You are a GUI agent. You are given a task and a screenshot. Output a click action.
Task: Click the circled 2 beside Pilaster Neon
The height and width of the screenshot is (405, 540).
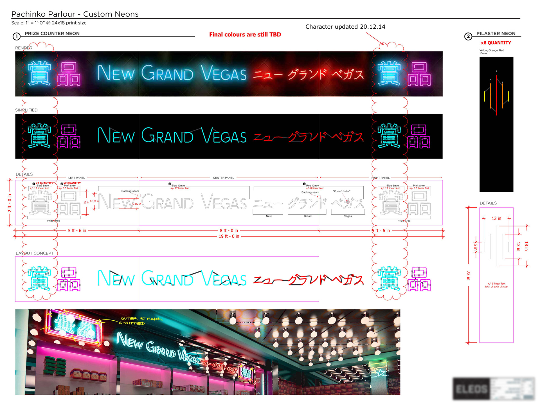coord(468,36)
